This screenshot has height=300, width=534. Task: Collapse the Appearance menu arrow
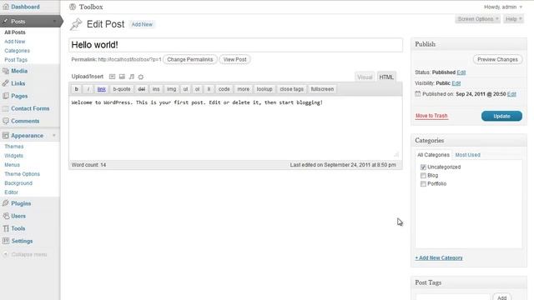click(54, 135)
